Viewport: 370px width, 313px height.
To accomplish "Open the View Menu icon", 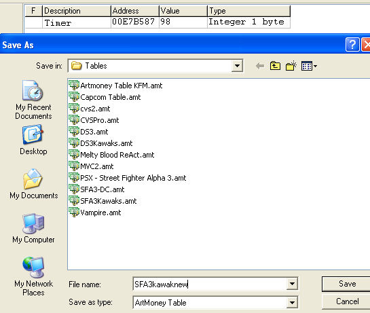I will coord(309,66).
